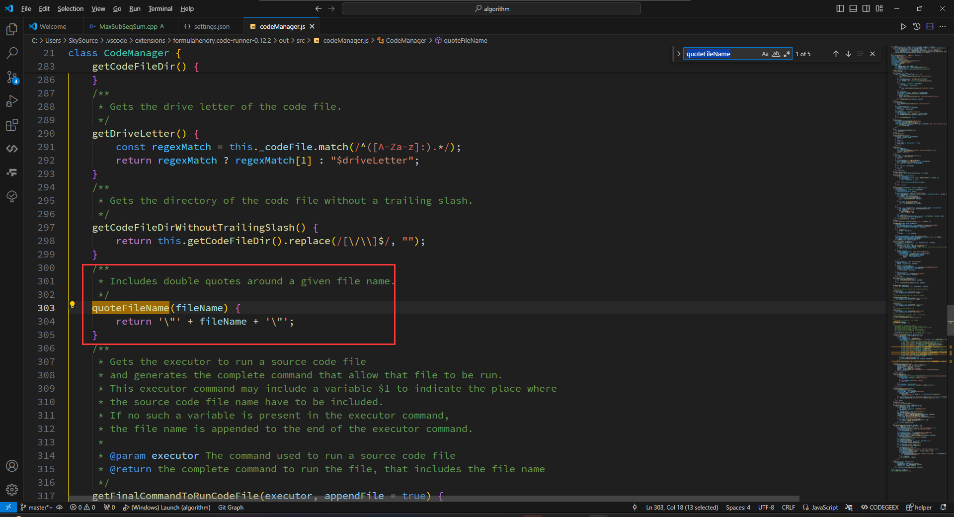Viewport: 954px width, 517px height.
Task: Click the disabled Copilot-style status icon
Action: click(849, 508)
